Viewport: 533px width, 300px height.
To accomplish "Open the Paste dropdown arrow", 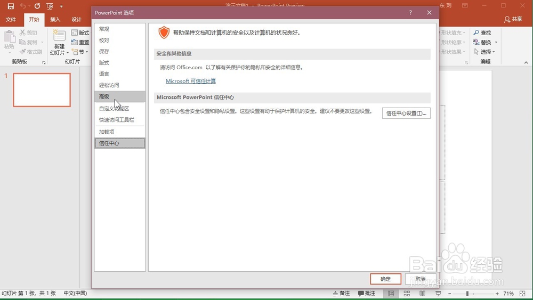I will point(10,52).
